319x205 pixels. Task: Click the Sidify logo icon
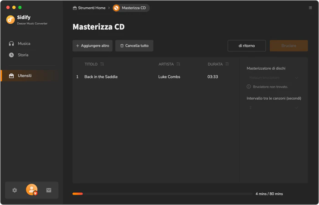(10, 20)
